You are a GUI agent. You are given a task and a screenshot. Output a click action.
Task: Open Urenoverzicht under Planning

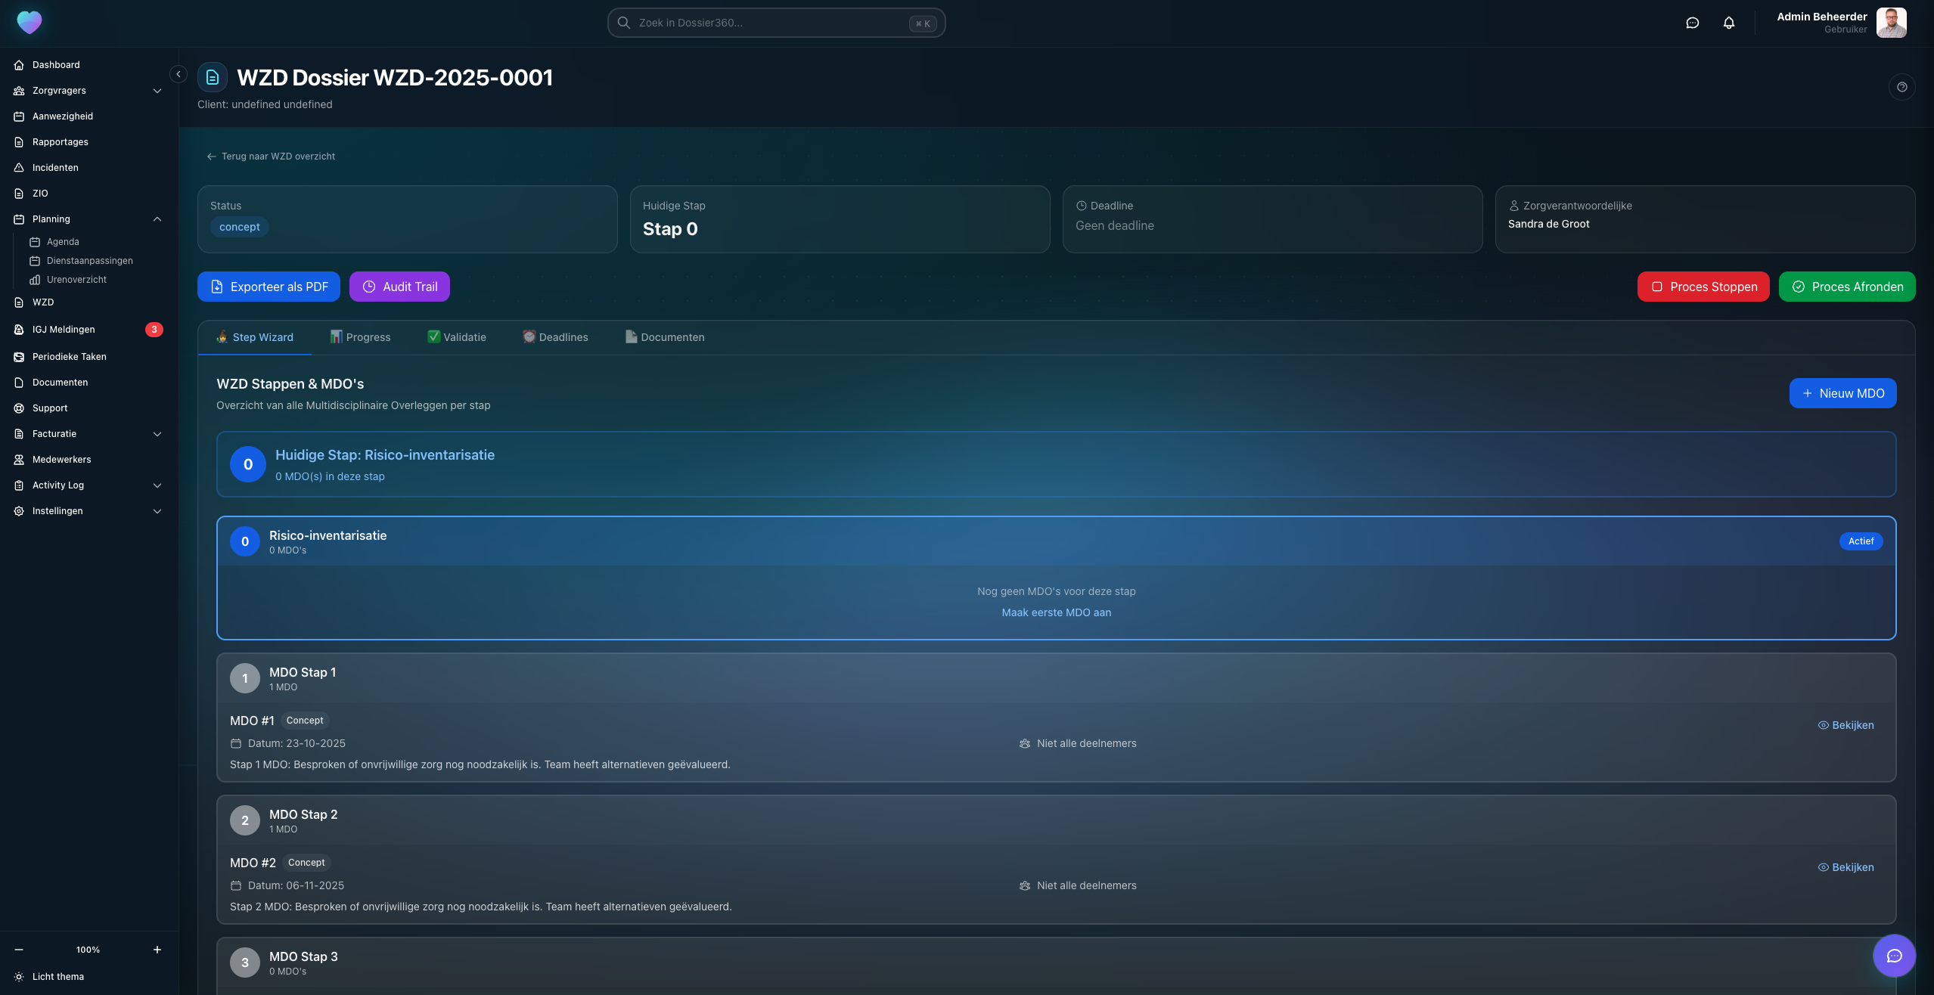76,280
